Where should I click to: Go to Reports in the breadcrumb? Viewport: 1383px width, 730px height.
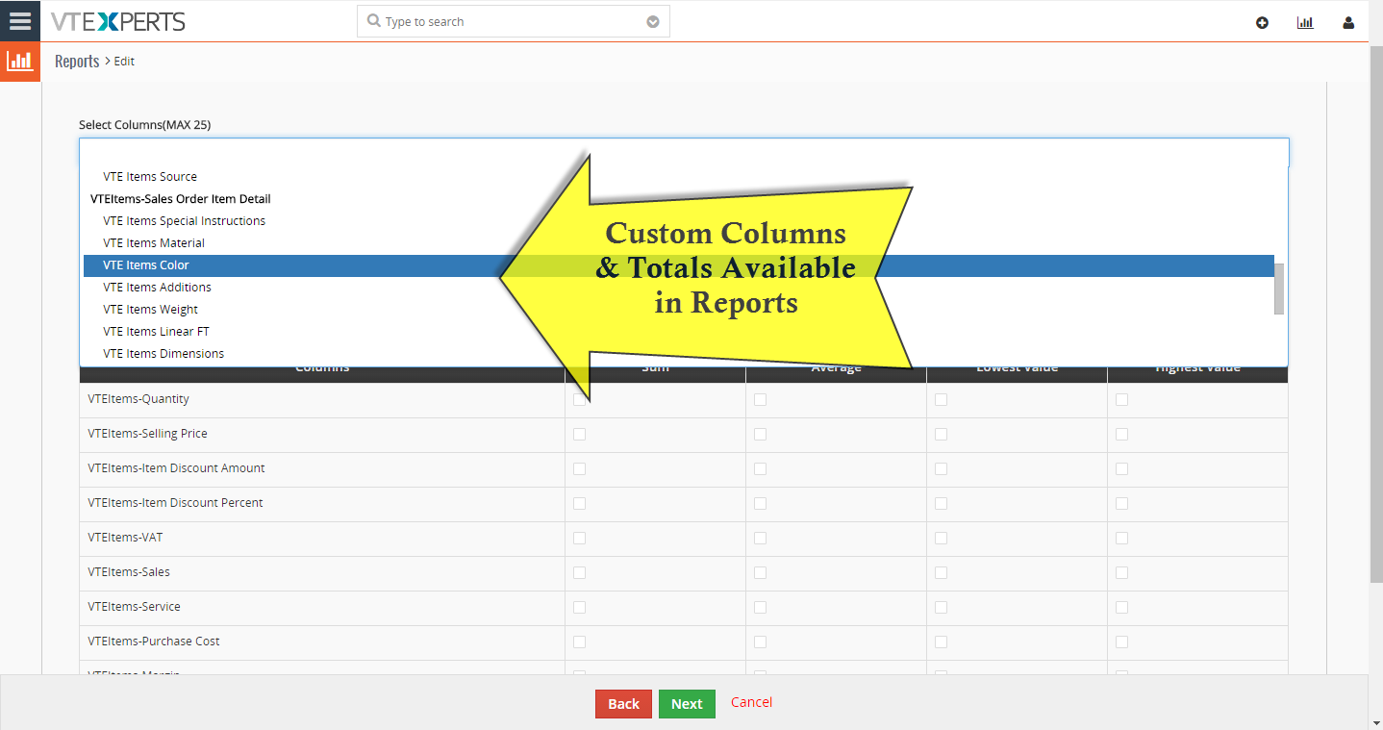tap(77, 62)
